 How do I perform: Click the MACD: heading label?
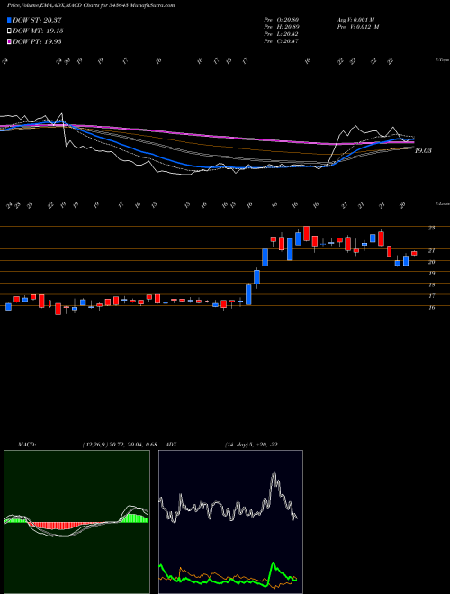(27, 445)
